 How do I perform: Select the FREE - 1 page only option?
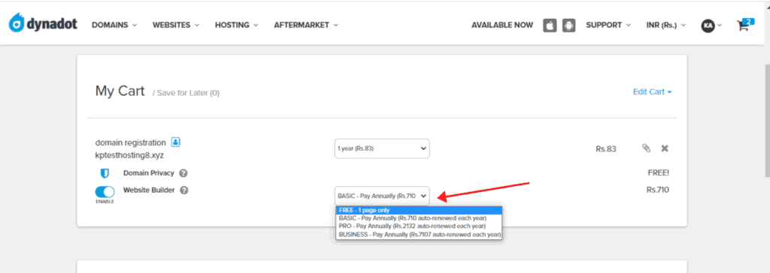(420, 210)
